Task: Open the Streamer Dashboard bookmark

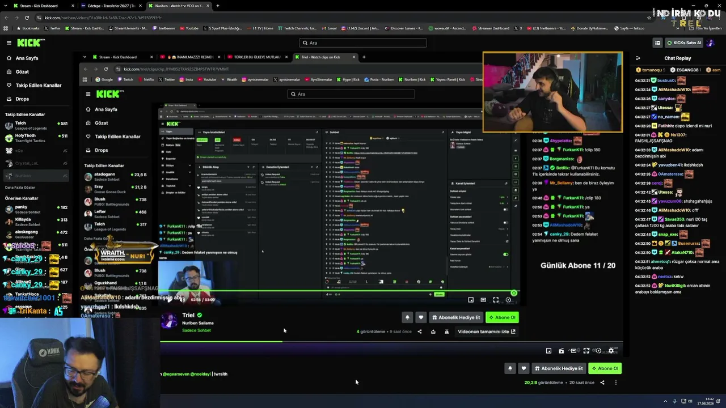Action: (x=491, y=28)
